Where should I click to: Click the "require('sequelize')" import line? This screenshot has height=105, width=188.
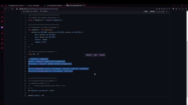(x=45, y=20)
